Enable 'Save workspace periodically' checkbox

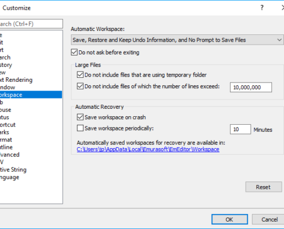coord(80,128)
